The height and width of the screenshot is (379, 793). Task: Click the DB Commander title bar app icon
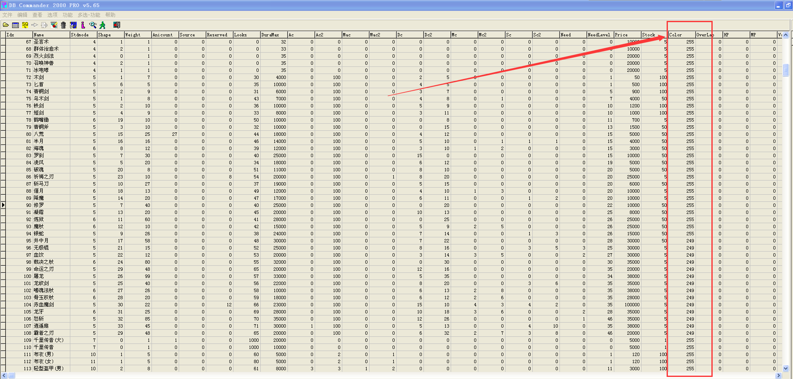pyautogui.click(x=4, y=5)
